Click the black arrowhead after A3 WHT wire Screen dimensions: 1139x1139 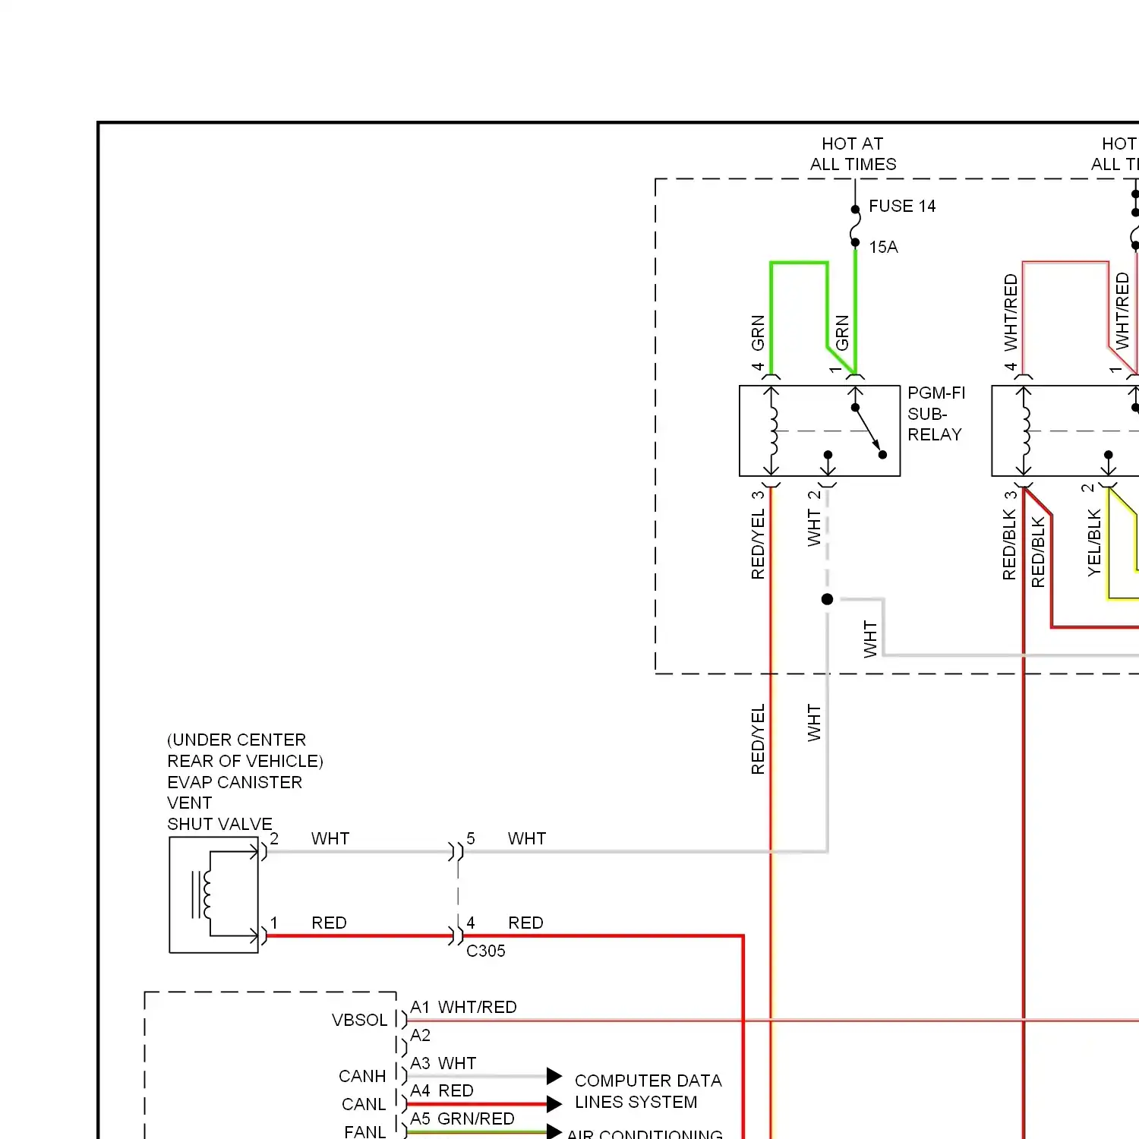[x=554, y=1076]
